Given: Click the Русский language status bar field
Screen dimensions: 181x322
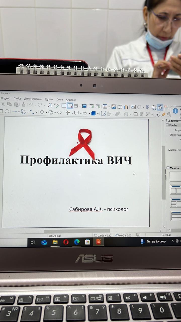Looking at the screenshot, I should [166, 235].
